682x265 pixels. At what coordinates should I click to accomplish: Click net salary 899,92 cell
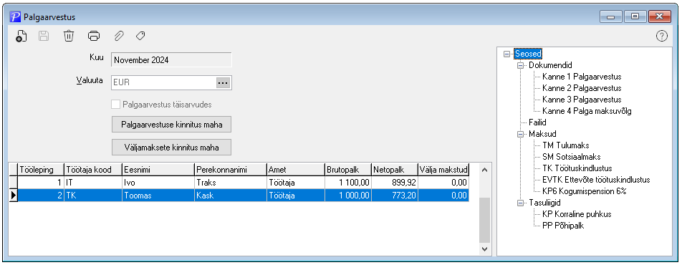[394, 183]
